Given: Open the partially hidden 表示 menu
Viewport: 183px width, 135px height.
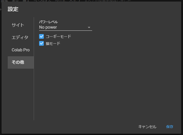Looking at the screenshot, I should (15, 1).
